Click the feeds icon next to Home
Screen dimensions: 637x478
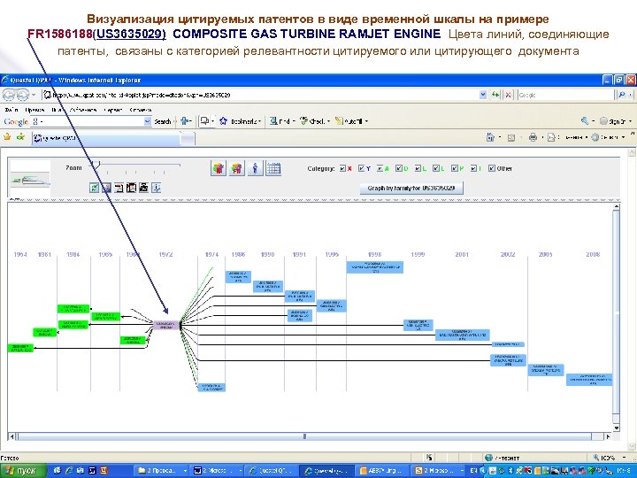click(x=511, y=138)
